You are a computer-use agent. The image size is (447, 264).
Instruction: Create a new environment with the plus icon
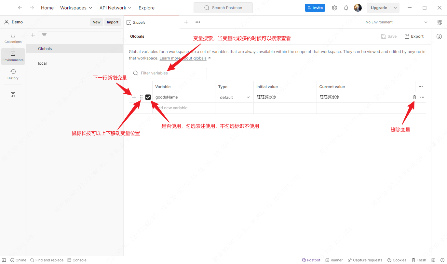[33, 35]
